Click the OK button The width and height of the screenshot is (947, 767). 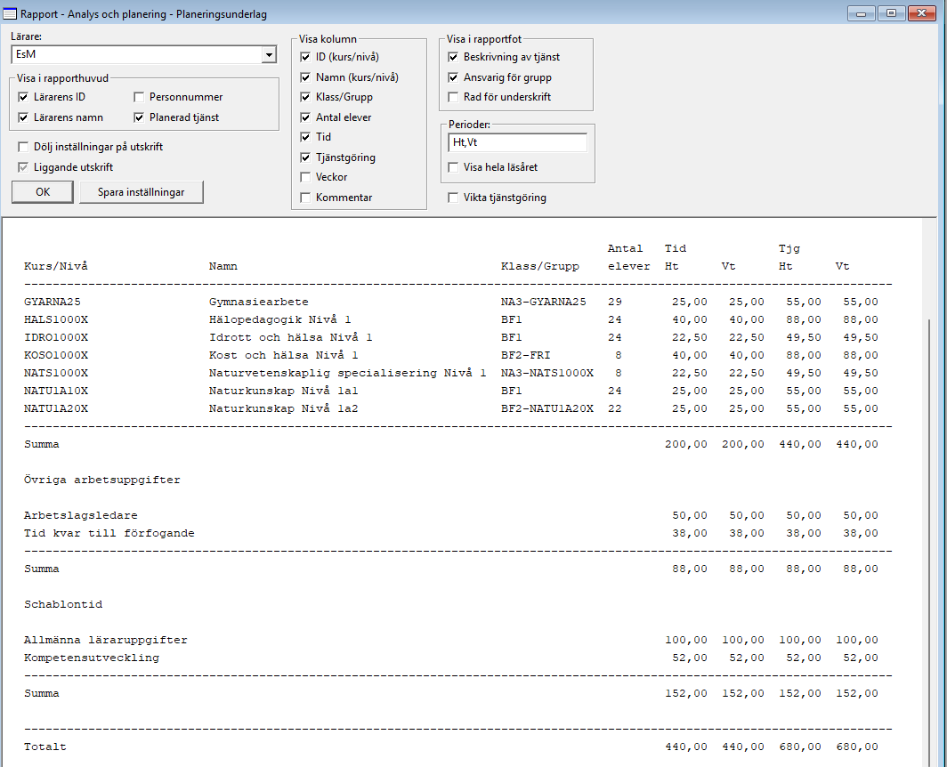point(43,192)
